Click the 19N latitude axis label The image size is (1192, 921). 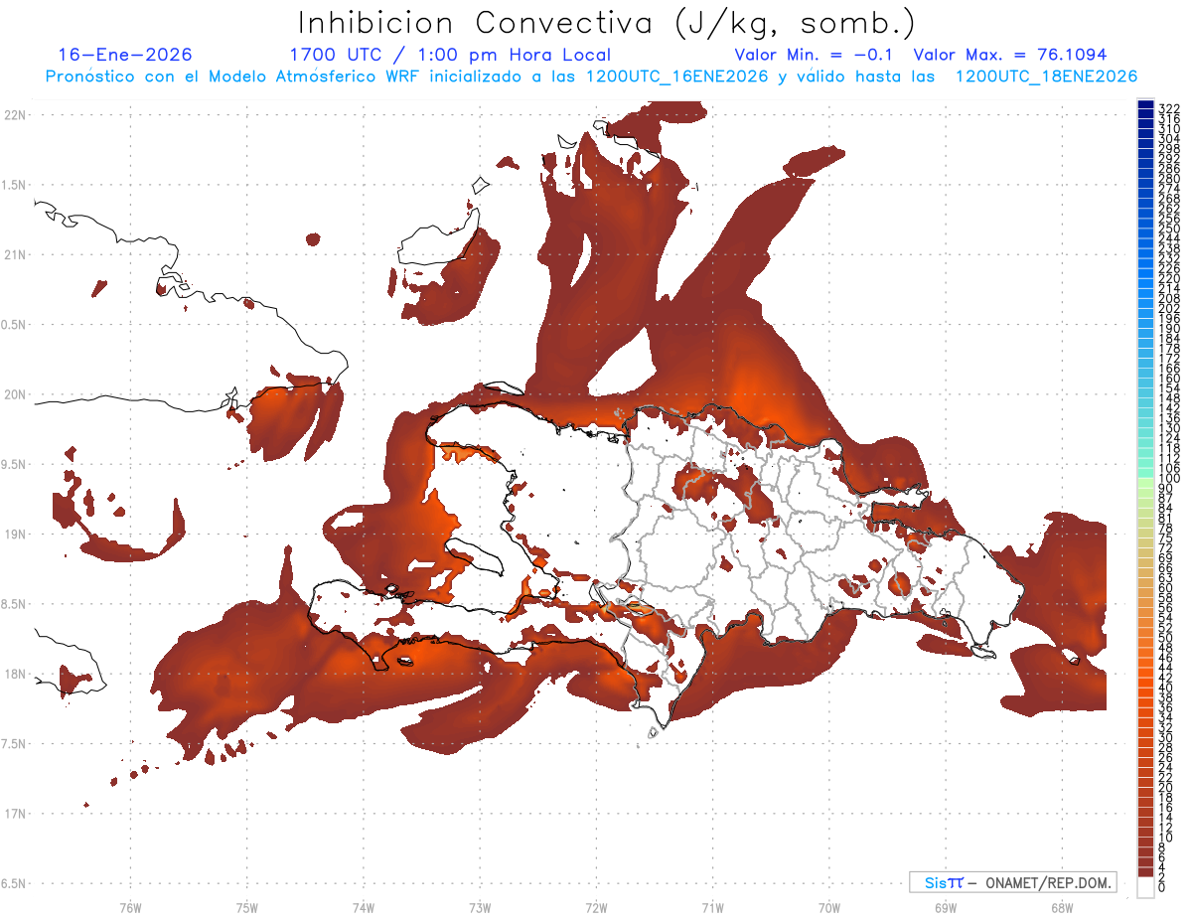pyautogui.click(x=16, y=535)
